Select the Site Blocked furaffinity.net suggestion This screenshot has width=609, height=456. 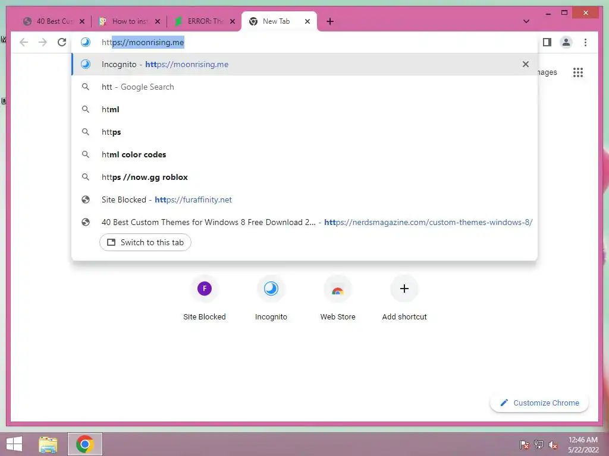tap(304, 199)
